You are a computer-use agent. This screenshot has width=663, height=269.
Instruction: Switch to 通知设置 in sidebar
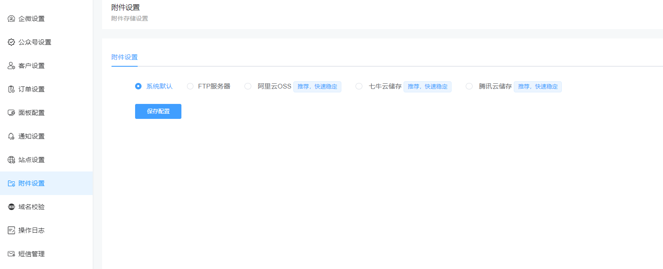46,136
